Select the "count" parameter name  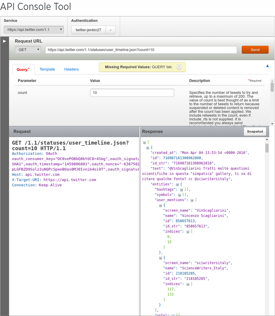point(22,93)
